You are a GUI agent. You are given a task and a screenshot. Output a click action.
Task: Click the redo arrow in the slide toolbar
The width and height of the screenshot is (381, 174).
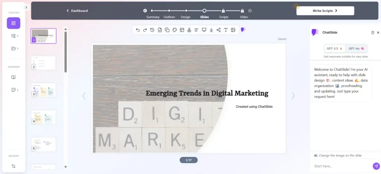[x=145, y=30]
